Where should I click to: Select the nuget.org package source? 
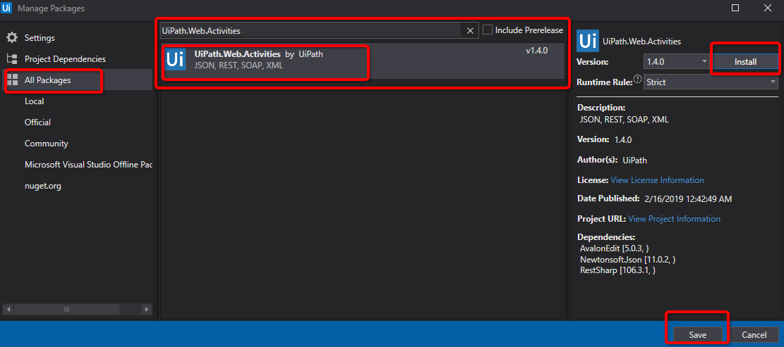click(x=43, y=186)
